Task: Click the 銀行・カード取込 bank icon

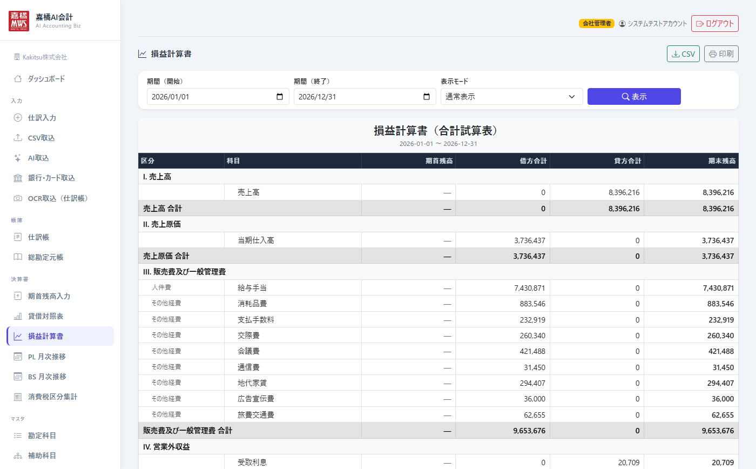Action: (x=18, y=178)
